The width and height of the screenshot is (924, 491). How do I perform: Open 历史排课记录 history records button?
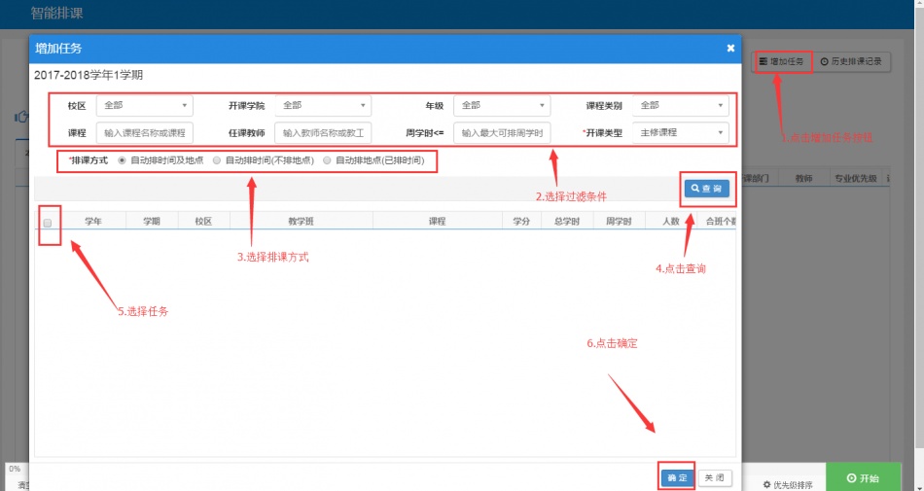(x=850, y=61)
